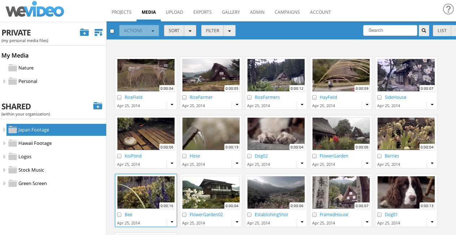The width and height of the screenshot is (456, 235).
Task: Click the help question mark icon
Action: click(448, 9)
